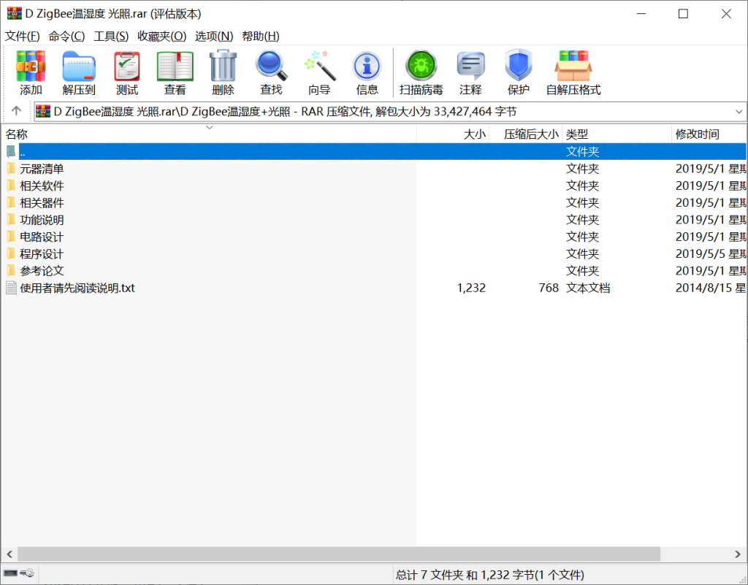
Task: Open 使用者请先阅读说明.txt file
Action: 78,288
